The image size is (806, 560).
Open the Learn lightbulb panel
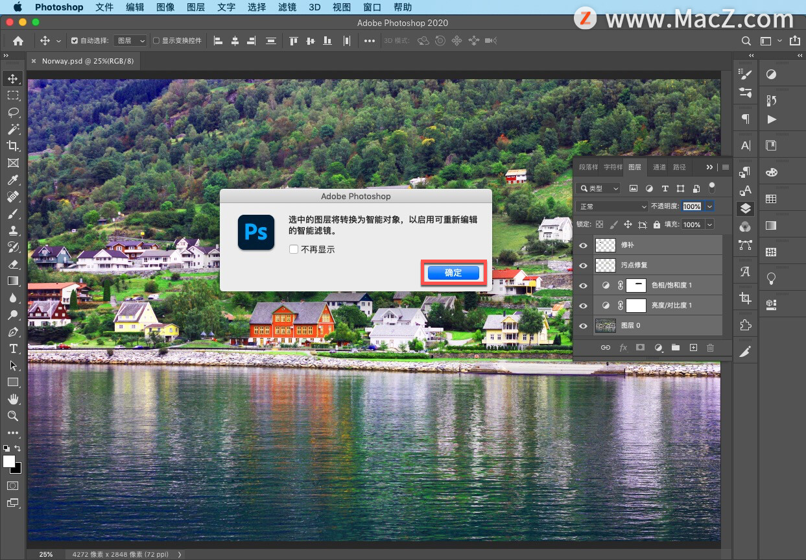[x=771, y=278]
